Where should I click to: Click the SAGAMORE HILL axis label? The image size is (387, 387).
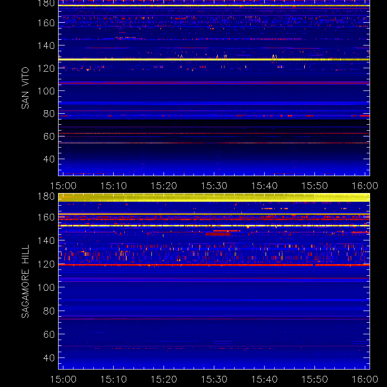click(x=25, y=281)
